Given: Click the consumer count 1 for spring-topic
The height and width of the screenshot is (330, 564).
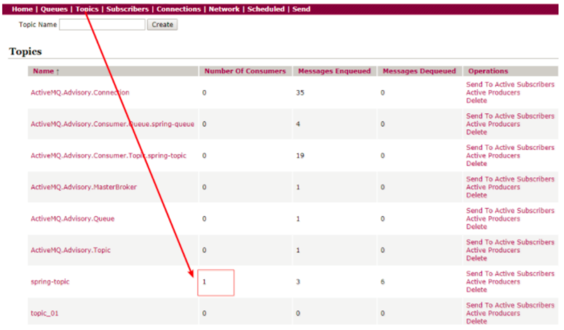Looking at the screenshot, I should coord(204,282).
